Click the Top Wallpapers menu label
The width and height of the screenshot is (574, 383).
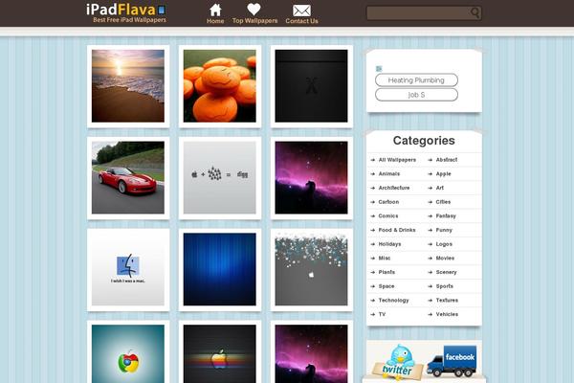(254, 21)
